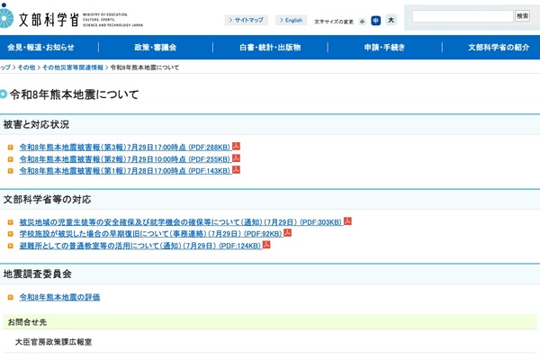Click PDF icon beside 124KB document
This screenshot has height=360, width=540.
coord(266,245)
